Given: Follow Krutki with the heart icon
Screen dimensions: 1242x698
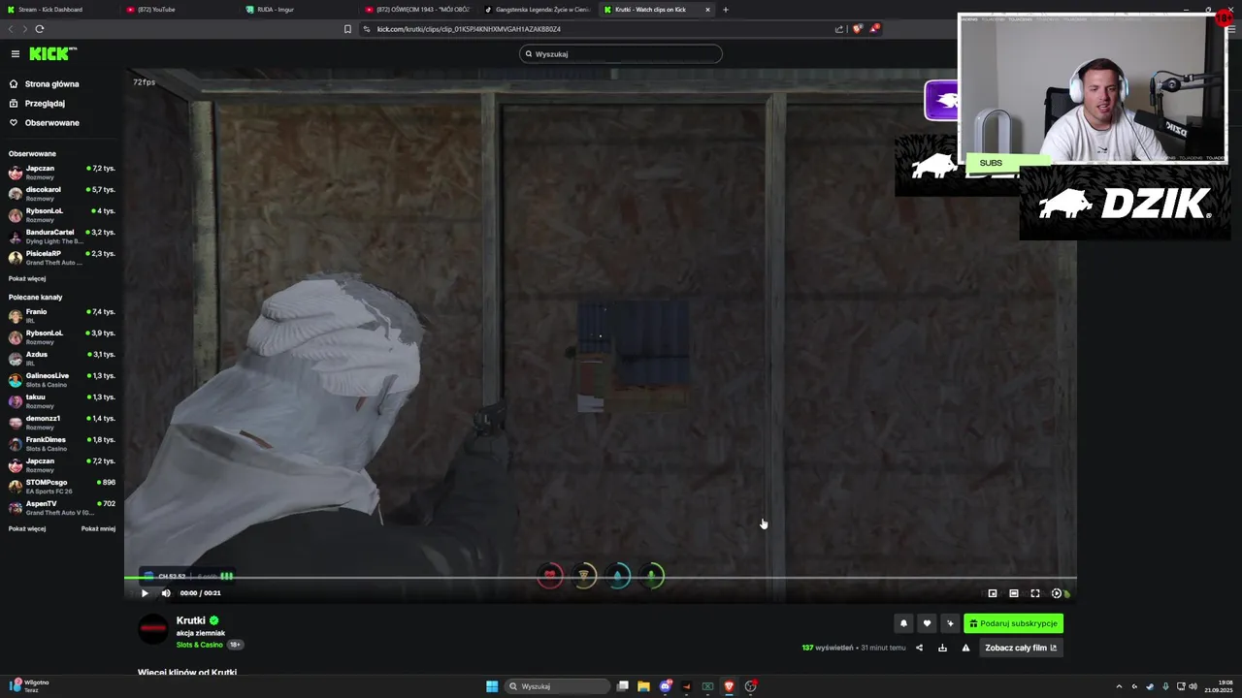Looking at the screenshot, I should pyautogui.click(x=927, y=623).
